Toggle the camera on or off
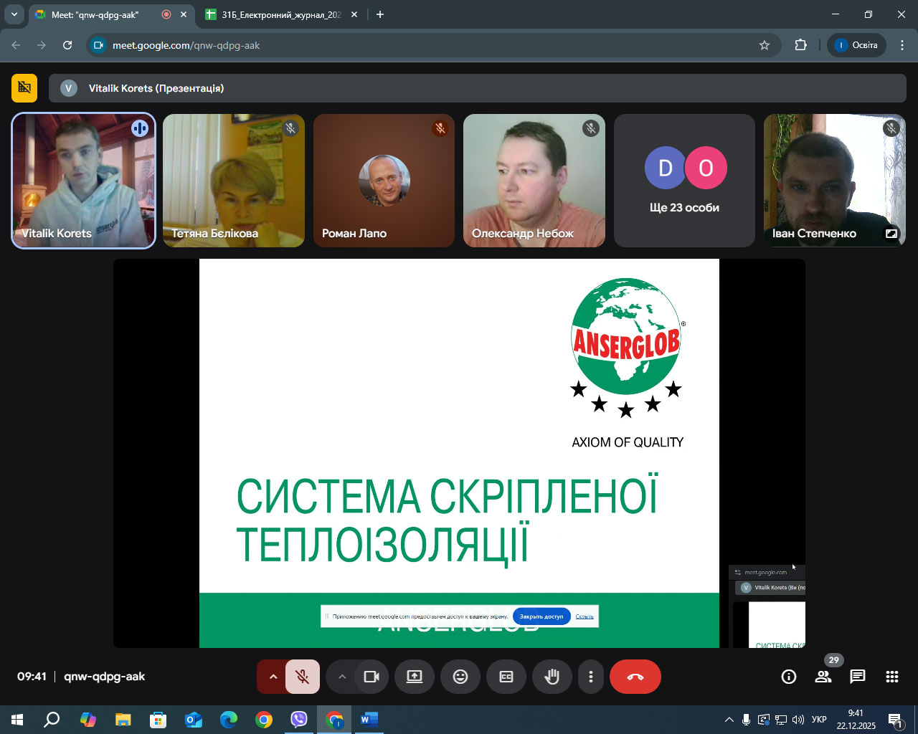Image resolution: width=918 pixels, height=734 pixels. (x=371, y=677)
